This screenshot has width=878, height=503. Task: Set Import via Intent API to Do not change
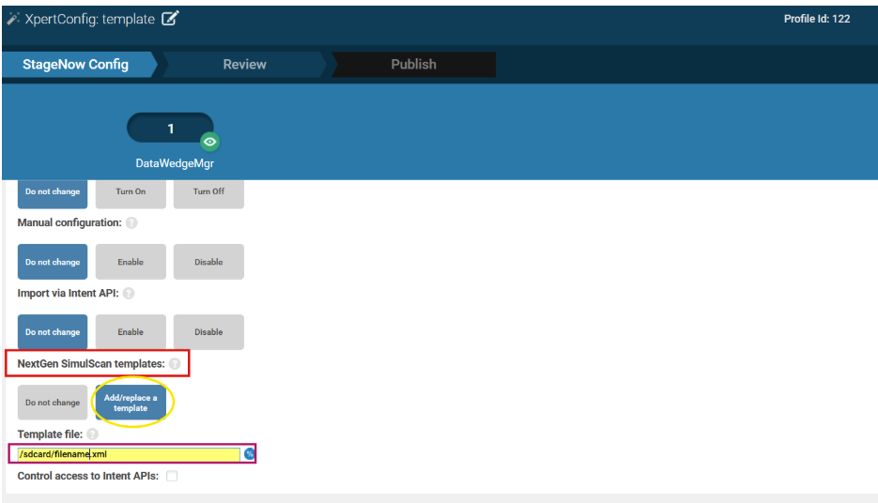coord(53,332)
